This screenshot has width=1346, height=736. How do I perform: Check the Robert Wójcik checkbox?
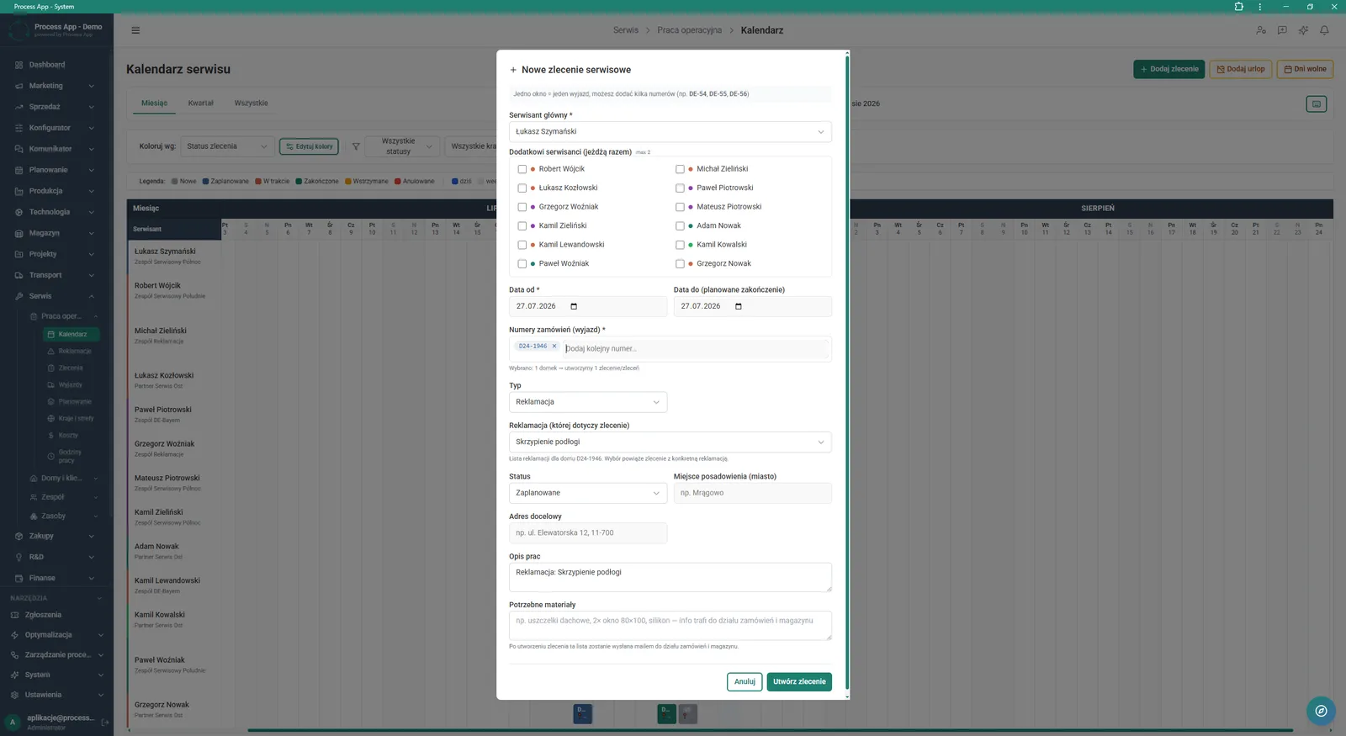(x=522, y=169)
